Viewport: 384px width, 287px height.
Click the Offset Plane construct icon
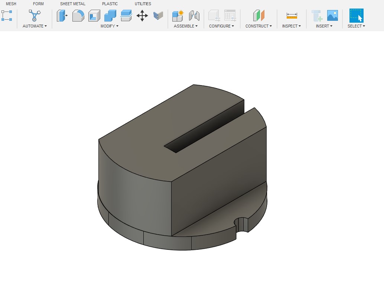tap(258, 16)
